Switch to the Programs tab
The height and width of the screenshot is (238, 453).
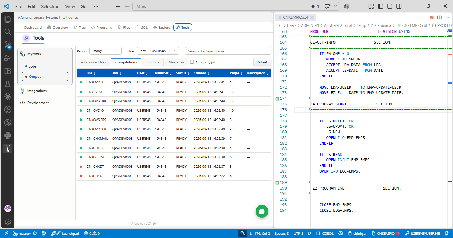point(102,27)
